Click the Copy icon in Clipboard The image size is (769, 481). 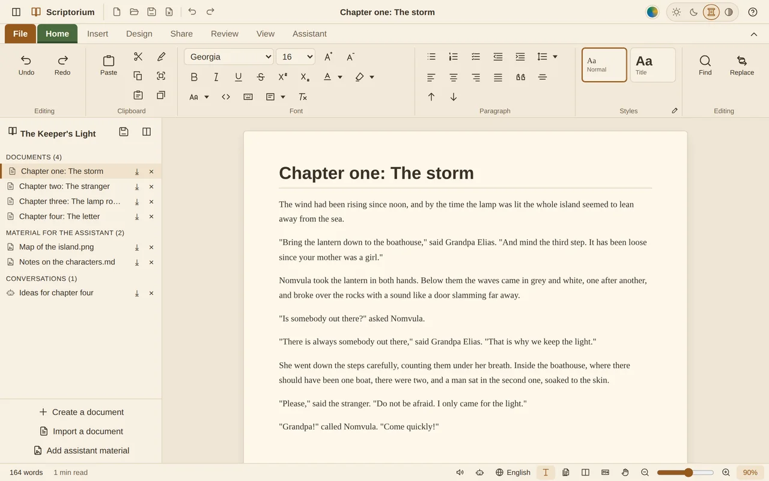click(x=138, y=76)
